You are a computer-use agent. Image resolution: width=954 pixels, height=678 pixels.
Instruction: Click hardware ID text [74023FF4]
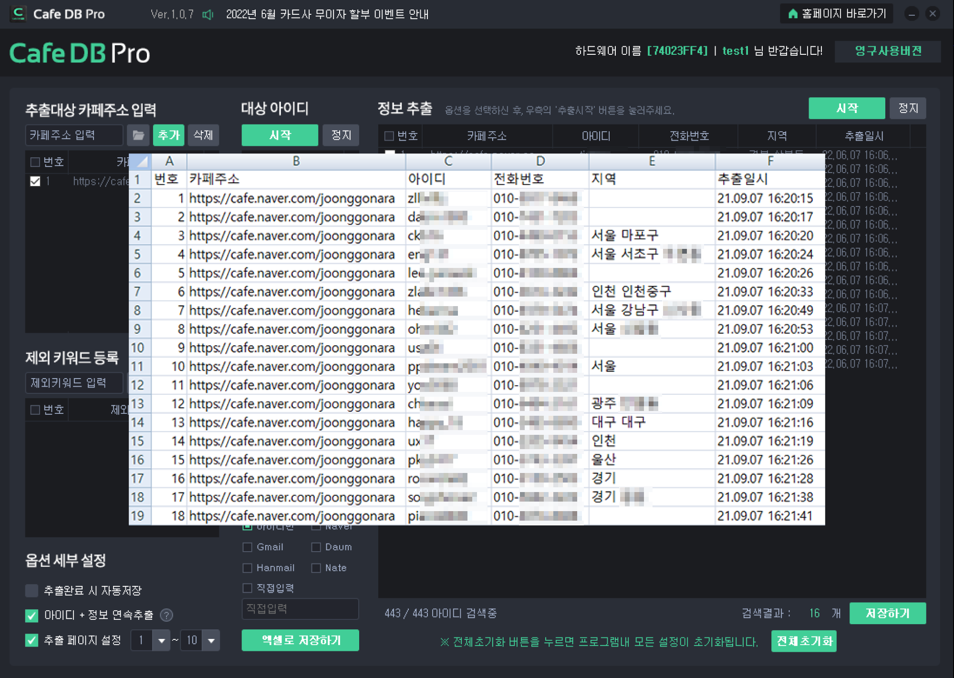[x=677, y=51]
